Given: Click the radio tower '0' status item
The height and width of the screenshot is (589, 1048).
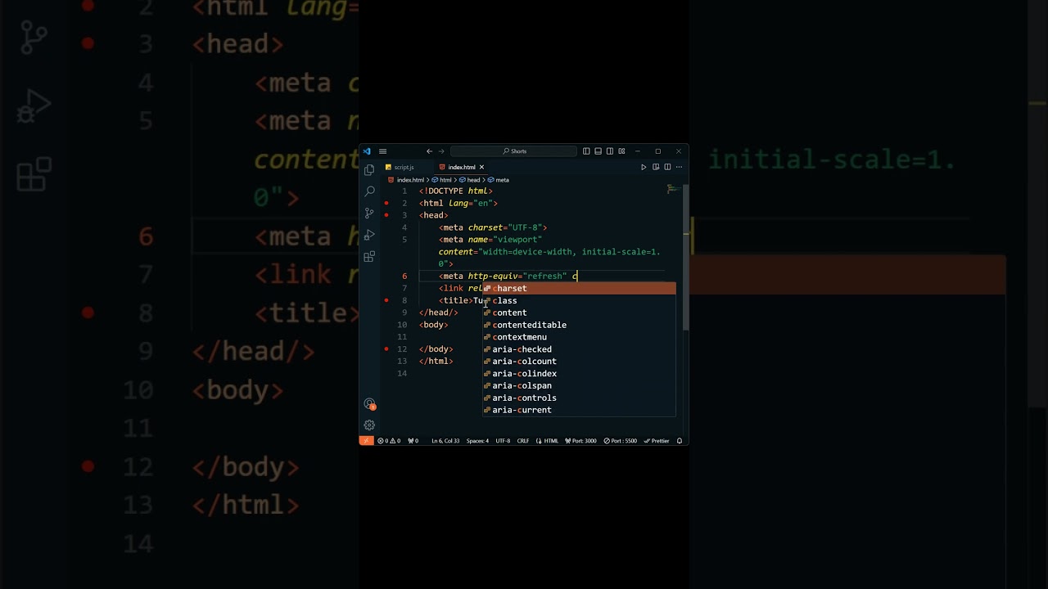Looking at the screenshot, I should [413, 441].
